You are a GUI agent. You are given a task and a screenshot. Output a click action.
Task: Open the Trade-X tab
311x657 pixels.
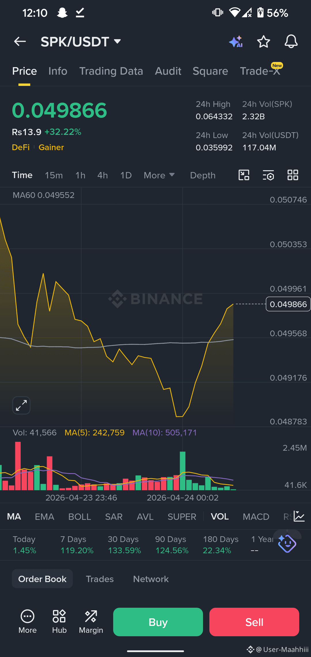click(x=260, y=71)
